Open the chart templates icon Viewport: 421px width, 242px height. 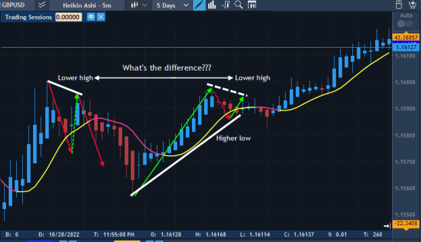[x=252, y=5]
